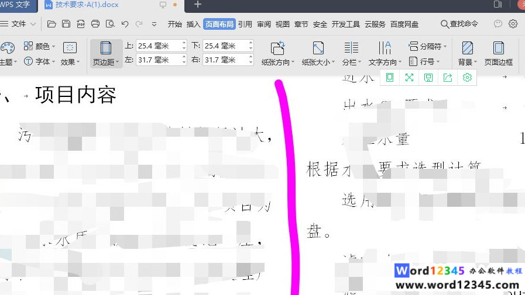Switch to the 插入 (Insert) tab
Screen dimensions: 525x295
[x=193, y=24]
